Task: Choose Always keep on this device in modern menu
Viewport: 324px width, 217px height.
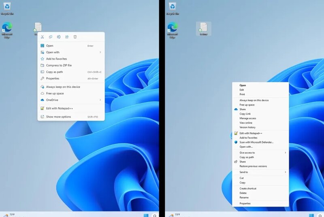Action: point(71,87)
